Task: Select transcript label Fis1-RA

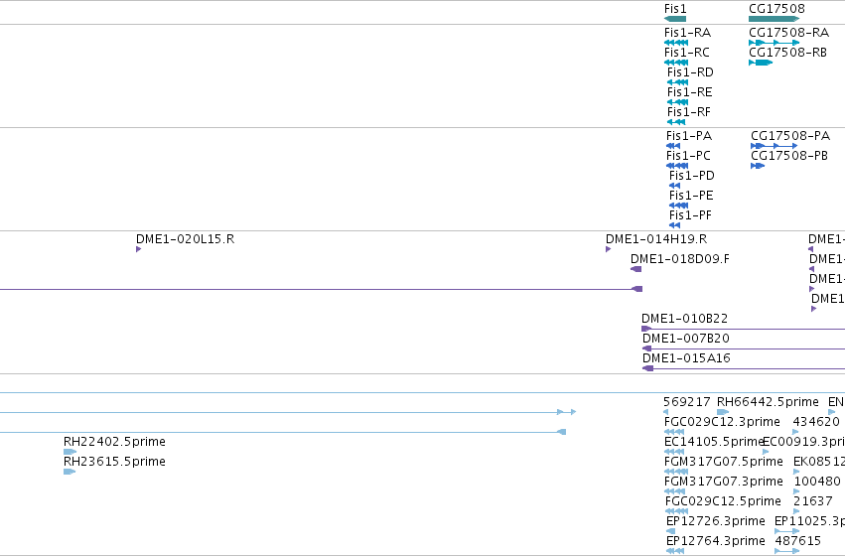Action: [x=687, y=33]
